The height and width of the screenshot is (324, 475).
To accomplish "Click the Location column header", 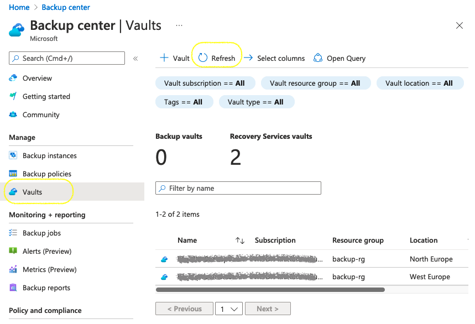I will pos(424,240).
